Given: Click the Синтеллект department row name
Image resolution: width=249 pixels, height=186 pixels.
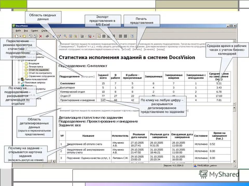Looking at the screenshot, I should click(x=68, y=83).
